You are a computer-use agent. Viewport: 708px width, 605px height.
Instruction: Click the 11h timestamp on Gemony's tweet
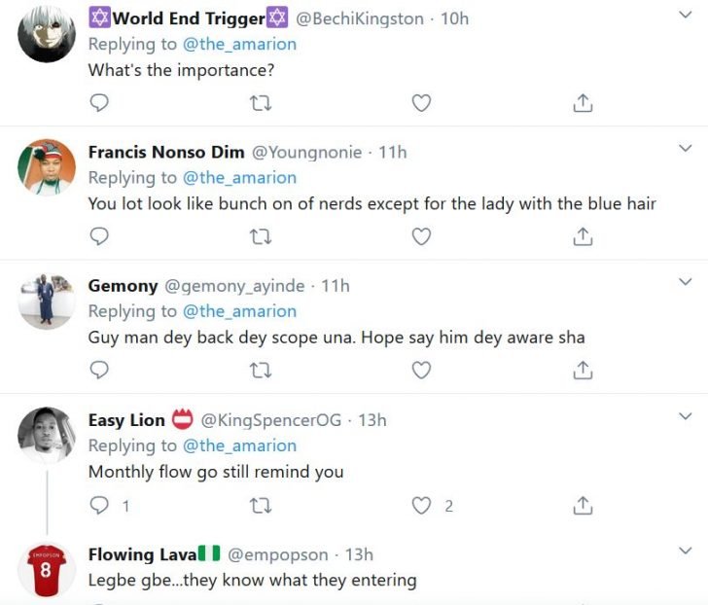[336, 286]
